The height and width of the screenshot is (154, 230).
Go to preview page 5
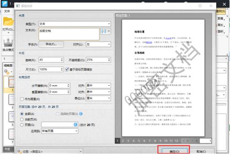pos(139,141)
